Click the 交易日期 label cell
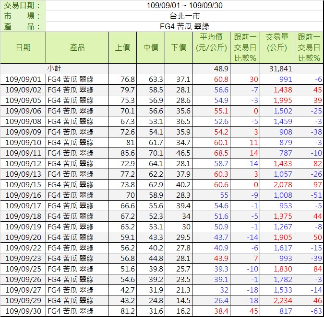Viewport: 324px width, 317px height. [x=23, y=6]
